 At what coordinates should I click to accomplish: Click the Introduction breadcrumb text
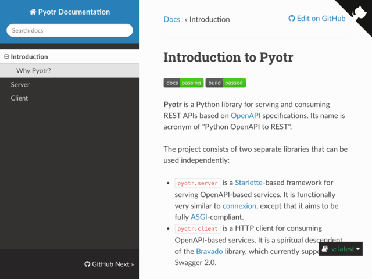(209, 19)
